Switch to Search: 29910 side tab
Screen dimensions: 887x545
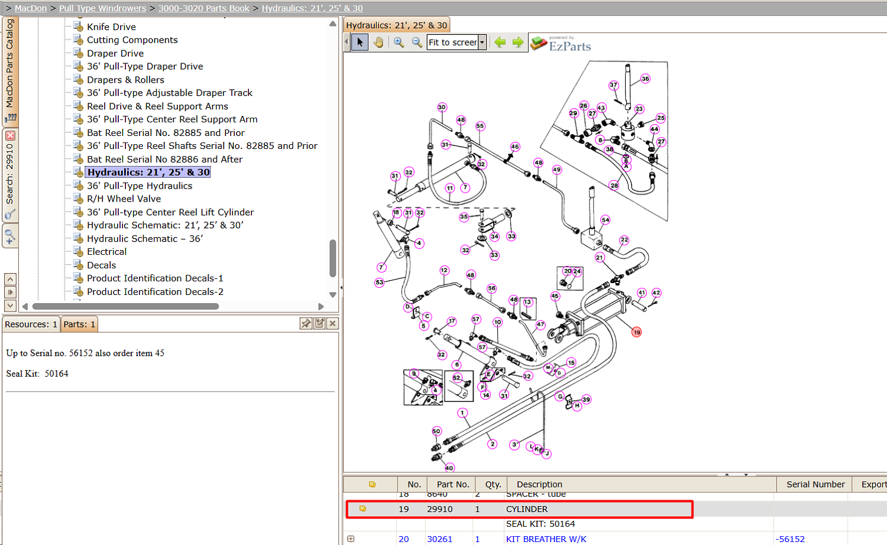click(x=10, y=174)
